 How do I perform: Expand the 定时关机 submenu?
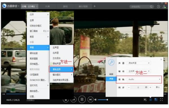click(38, 86)
